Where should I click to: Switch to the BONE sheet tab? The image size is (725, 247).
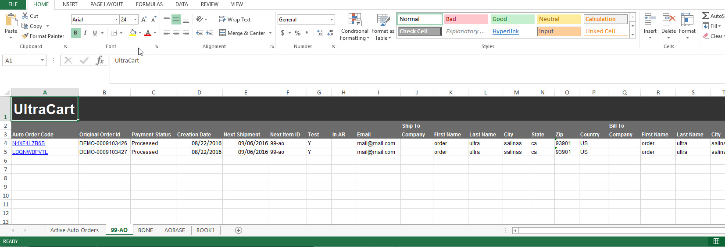[146, 230]
